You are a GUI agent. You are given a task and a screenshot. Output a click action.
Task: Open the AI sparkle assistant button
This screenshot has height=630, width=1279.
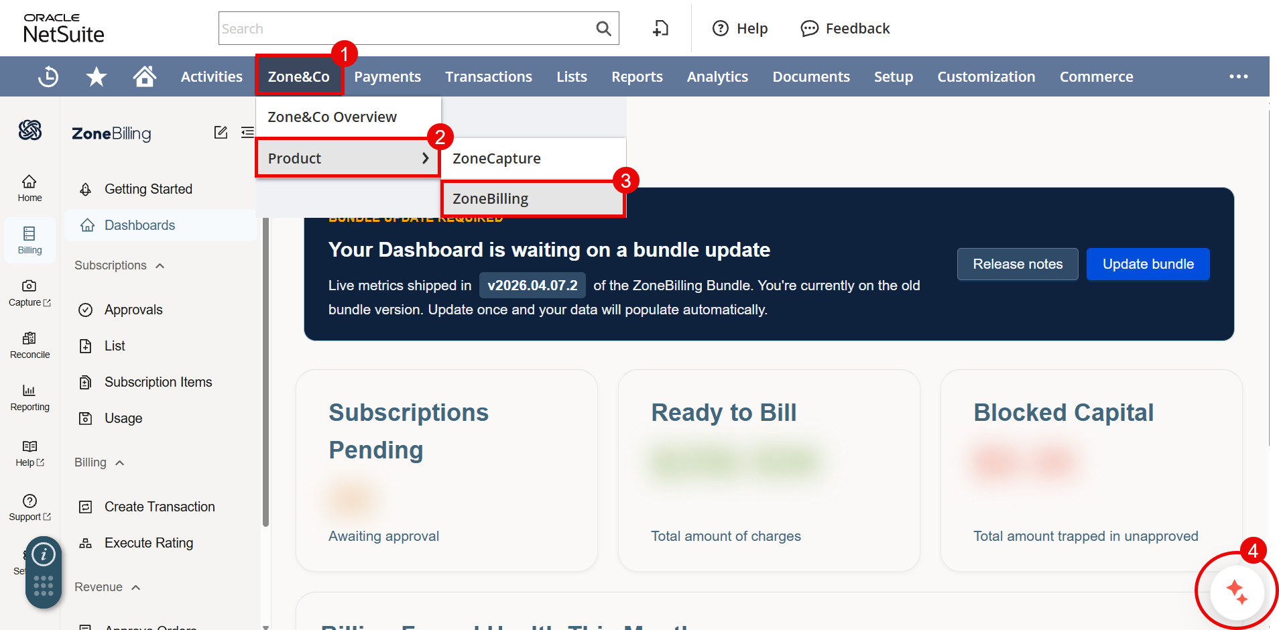1237,592
